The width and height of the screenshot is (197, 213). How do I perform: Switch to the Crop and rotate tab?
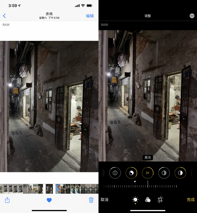(160, 200)
